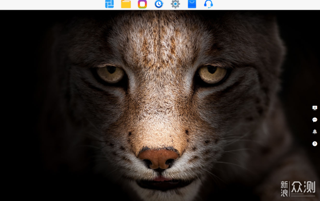The width and height of the screenshot is (320, 201).
Task: Click the question mark help icon
Action: click(315, 144)
